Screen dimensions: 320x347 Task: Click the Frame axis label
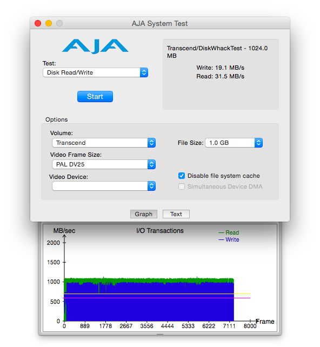[265, 322]
